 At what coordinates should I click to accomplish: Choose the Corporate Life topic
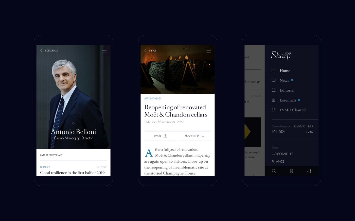click(x=282, y=154)
